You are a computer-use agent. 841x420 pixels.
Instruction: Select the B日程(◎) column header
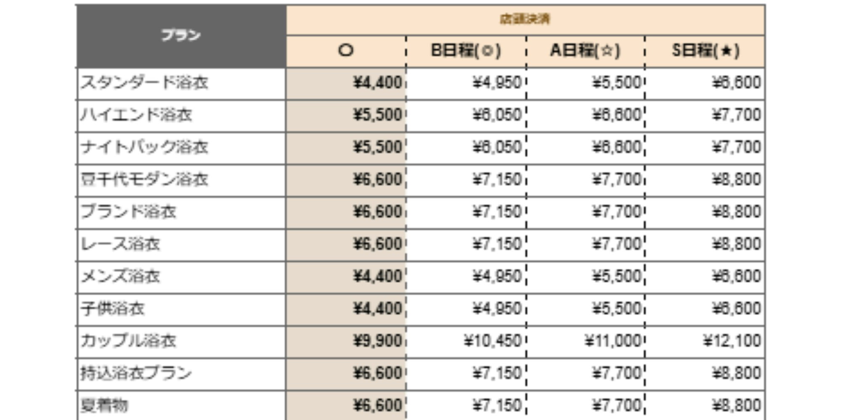pyautogui.click(x=466, y=51)
